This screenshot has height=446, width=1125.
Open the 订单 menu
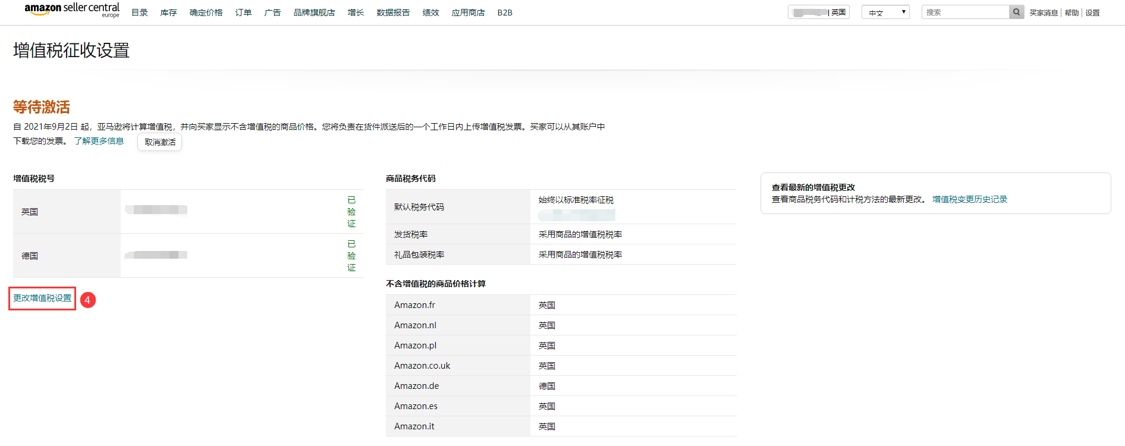243,12
